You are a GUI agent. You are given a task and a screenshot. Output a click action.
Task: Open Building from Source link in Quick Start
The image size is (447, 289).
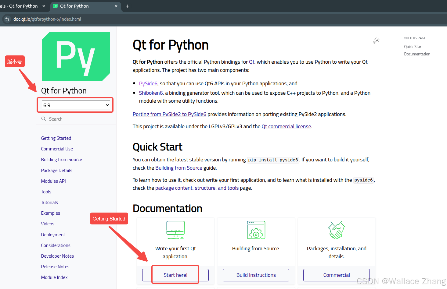pyautogui.click(x=179, y=168)
